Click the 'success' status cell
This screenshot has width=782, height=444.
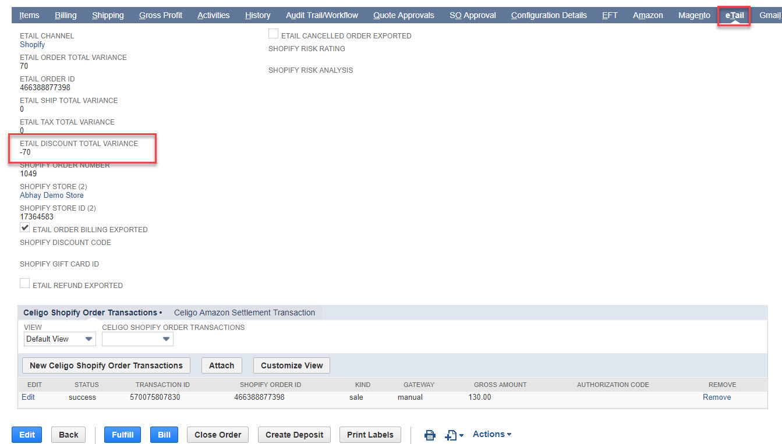click(x=82, y=397)
